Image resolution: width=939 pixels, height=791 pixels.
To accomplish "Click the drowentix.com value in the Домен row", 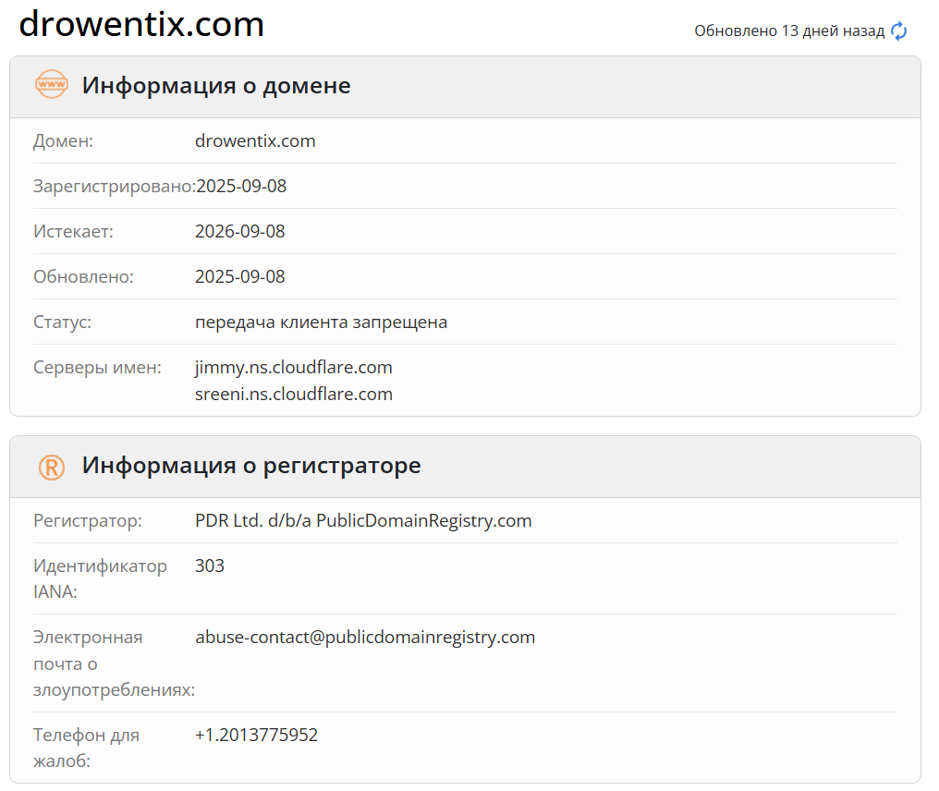I will (x=255, y=141).
